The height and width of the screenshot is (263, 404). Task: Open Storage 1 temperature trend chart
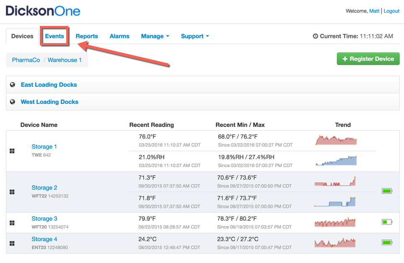pyautogui.click(x=336, y=140)
